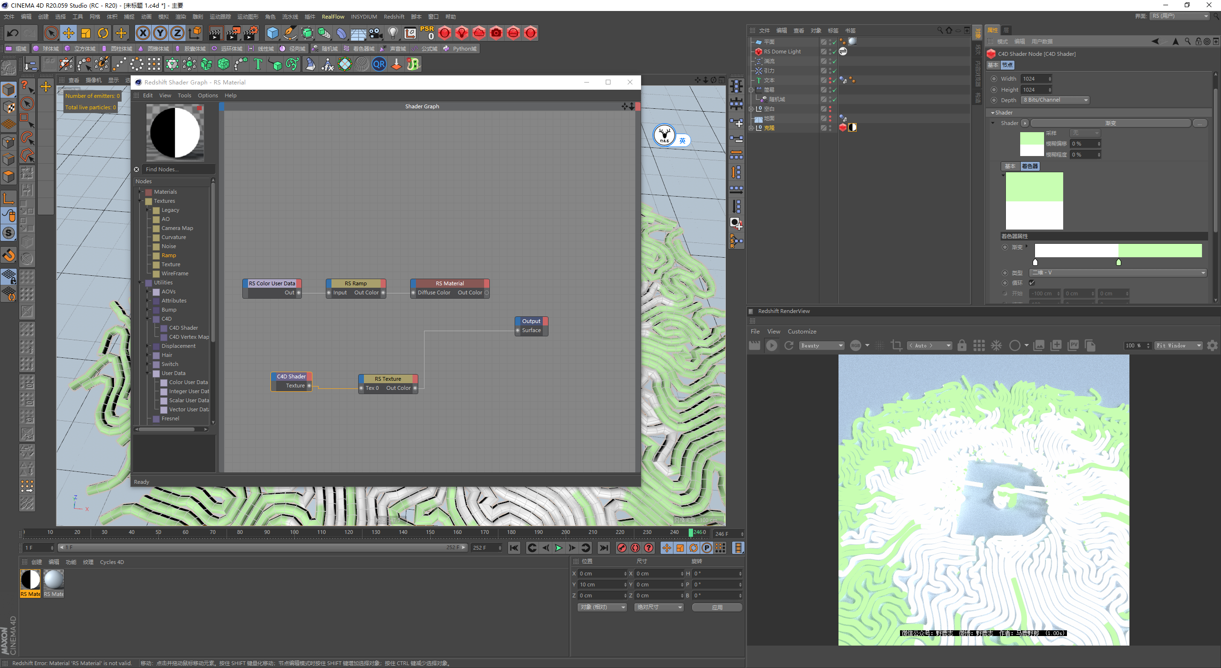Expand the Utilities section in Nodes panel
Viewport: 1221px width, 668px height.
click(x=142, y=282)
